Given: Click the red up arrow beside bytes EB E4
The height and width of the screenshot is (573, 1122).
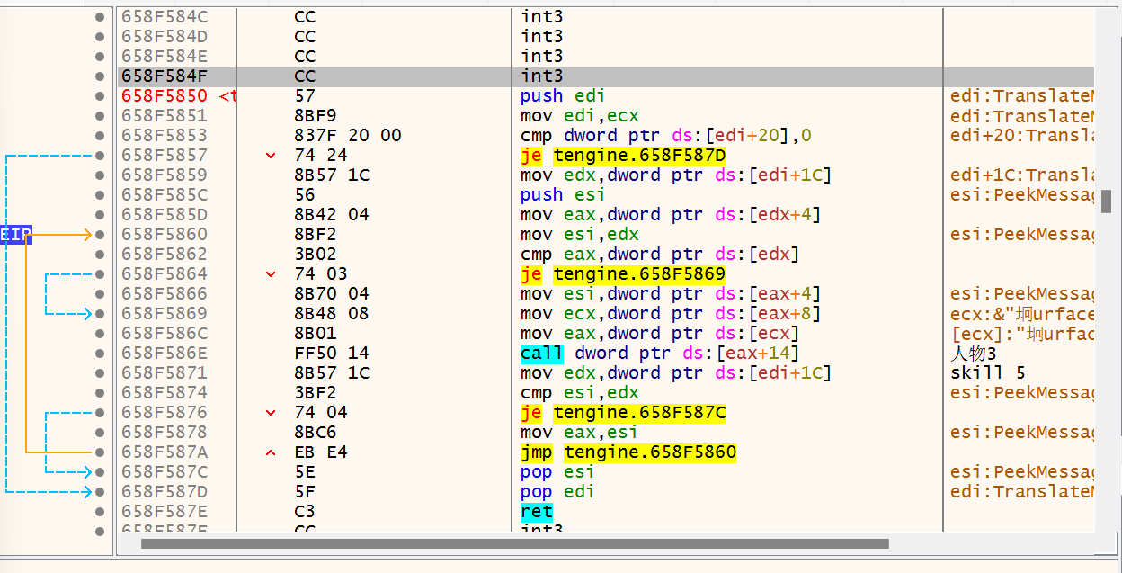Looking at the screenshot, I should pyautogui.click(x=271, y=452).
